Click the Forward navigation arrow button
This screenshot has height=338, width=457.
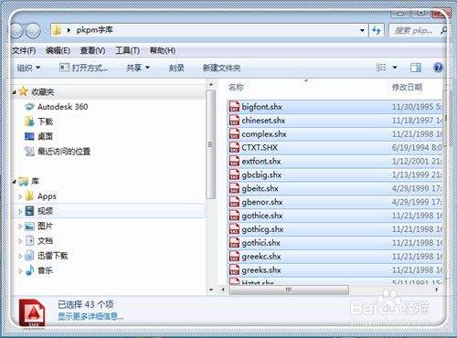[x=33, y=30]
